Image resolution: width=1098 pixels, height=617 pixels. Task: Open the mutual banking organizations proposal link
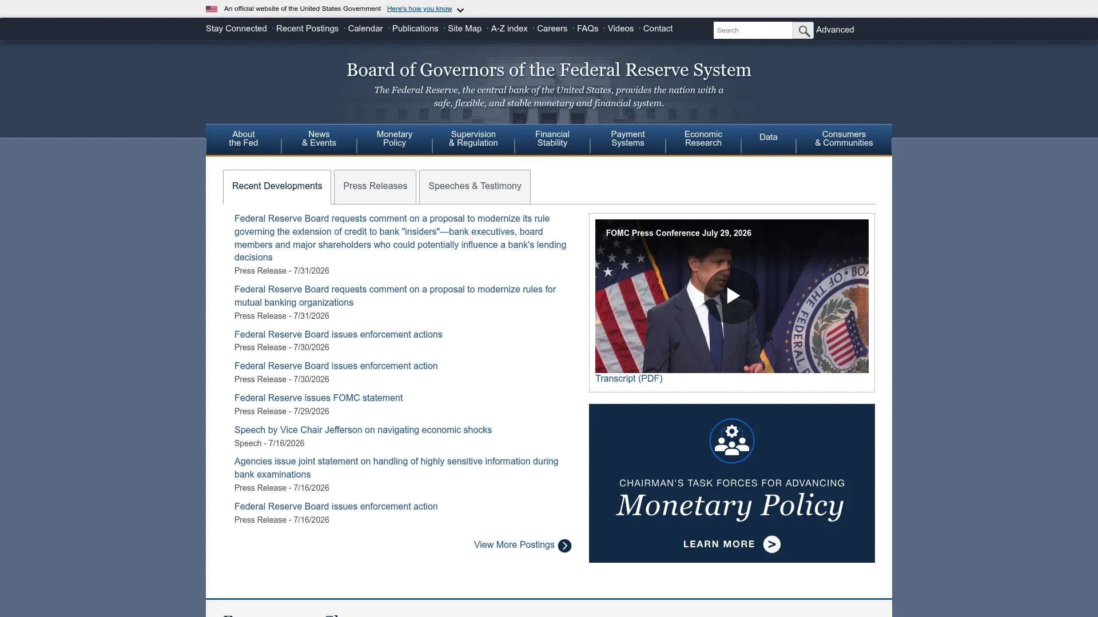pos(395,296)
